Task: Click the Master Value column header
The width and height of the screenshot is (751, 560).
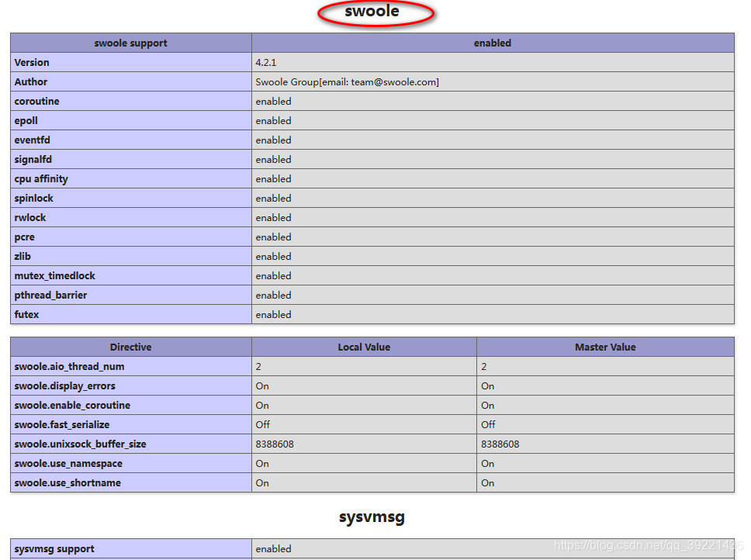Action: tap(604, 347)
